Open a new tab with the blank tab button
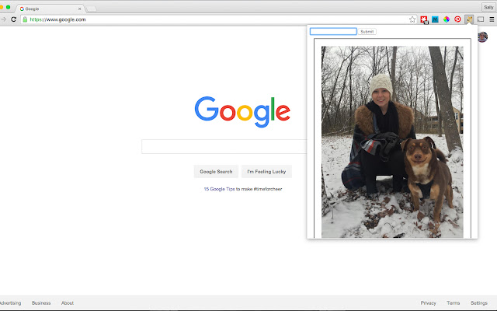 [92, 9]
